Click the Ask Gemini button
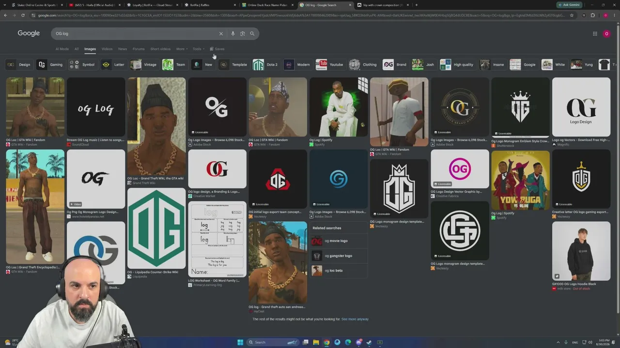Image resolution: width=620 pixels, height=348 pixels. pyautogui.click(x=569, y=5)
